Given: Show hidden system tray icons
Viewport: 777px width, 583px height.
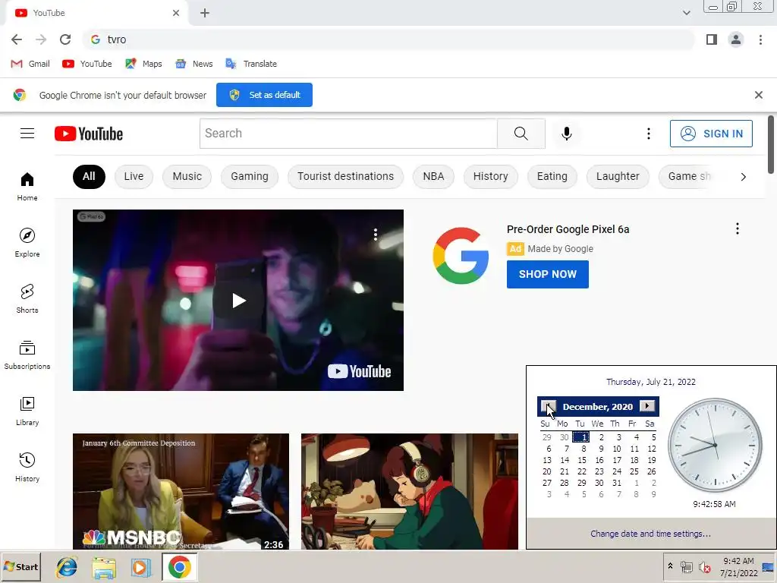Looking at the screenshot, I should pos(670,566).
